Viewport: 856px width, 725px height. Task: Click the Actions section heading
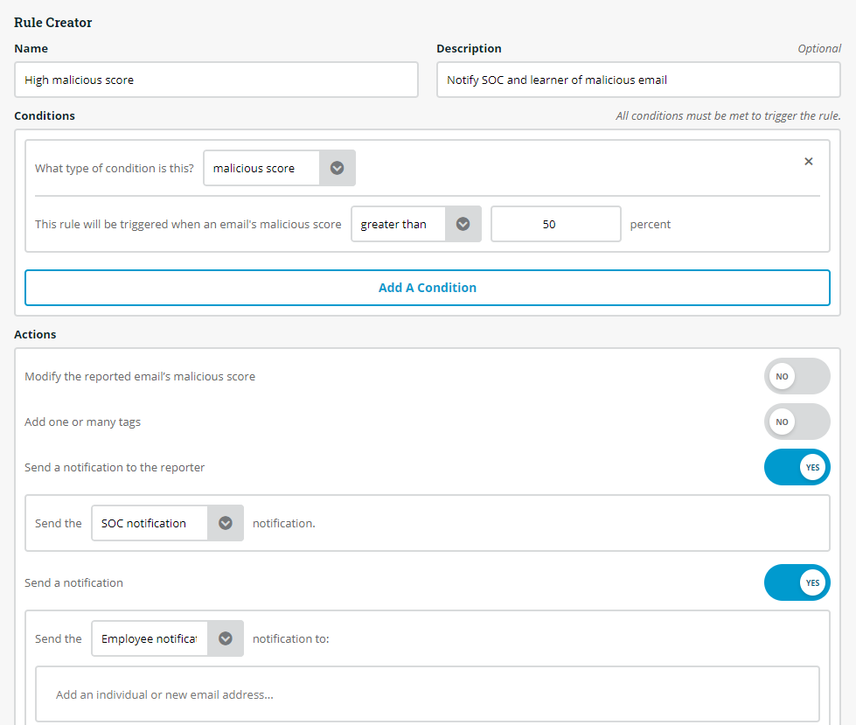point(35,335)
